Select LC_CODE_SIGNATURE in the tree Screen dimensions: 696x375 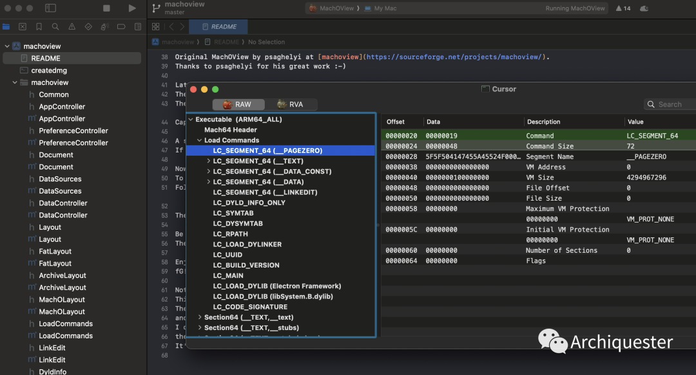click(x=250, y=307)
